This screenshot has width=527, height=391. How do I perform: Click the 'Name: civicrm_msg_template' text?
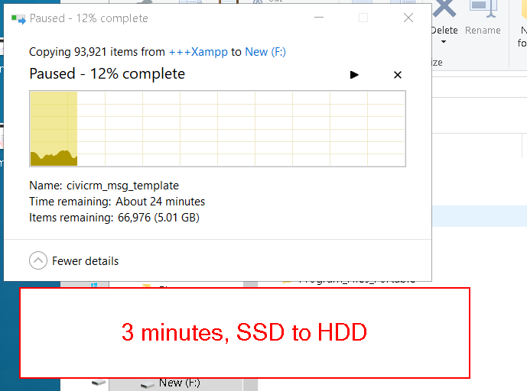click(x=104, y=186)
